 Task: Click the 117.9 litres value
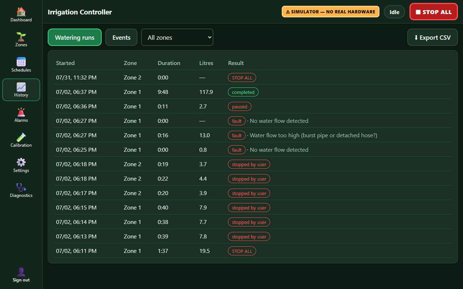tap(206, 92)
